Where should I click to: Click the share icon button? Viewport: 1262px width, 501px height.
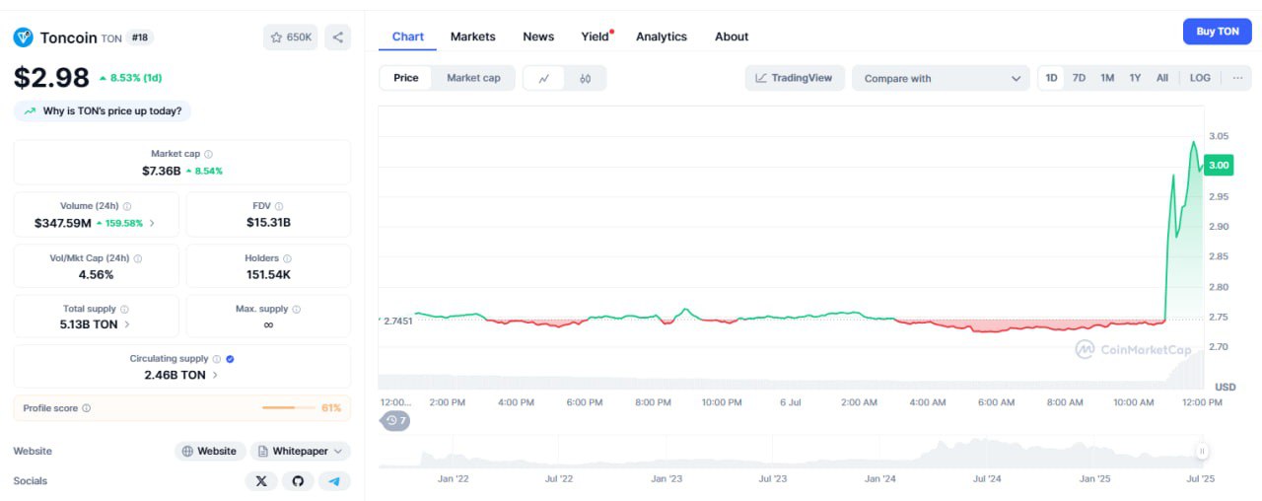click(337, 37)
